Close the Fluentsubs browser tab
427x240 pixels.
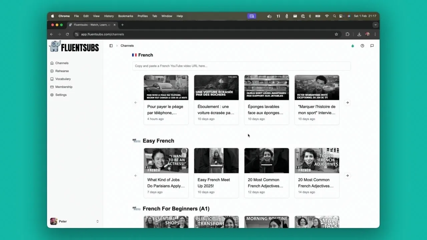(115, 25)
